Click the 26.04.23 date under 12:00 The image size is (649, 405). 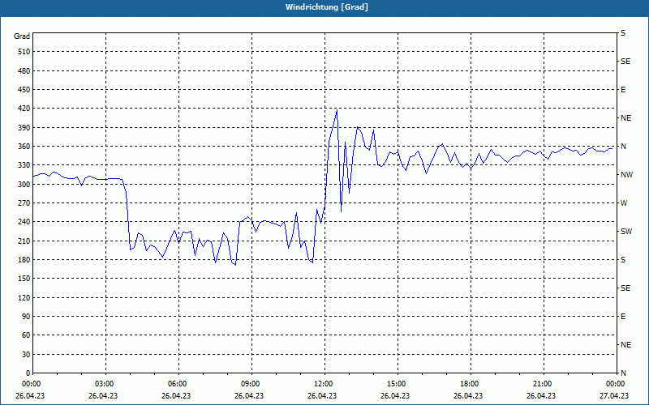[x=322, y=396]
